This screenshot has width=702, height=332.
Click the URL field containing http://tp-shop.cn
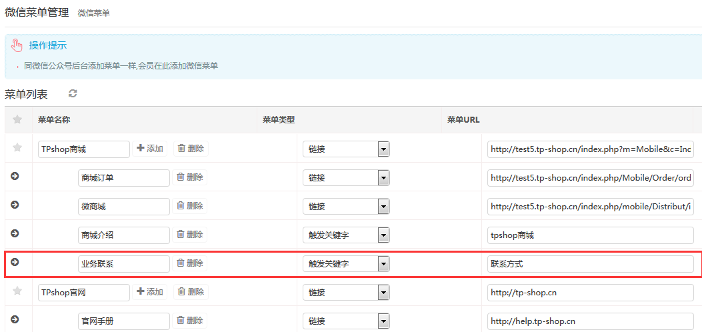(x=590, y=293)
